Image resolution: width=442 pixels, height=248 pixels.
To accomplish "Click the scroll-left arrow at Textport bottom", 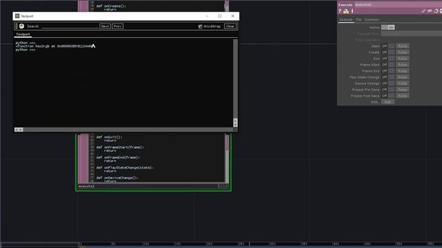I will [17, 130].
